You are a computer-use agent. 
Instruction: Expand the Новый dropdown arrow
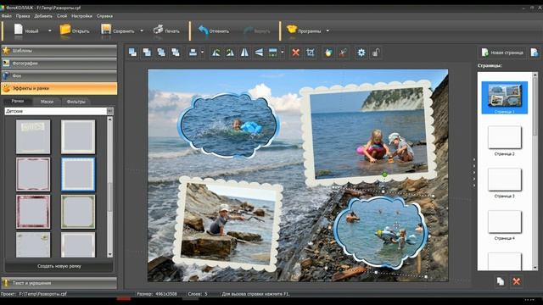pos(49,30)
